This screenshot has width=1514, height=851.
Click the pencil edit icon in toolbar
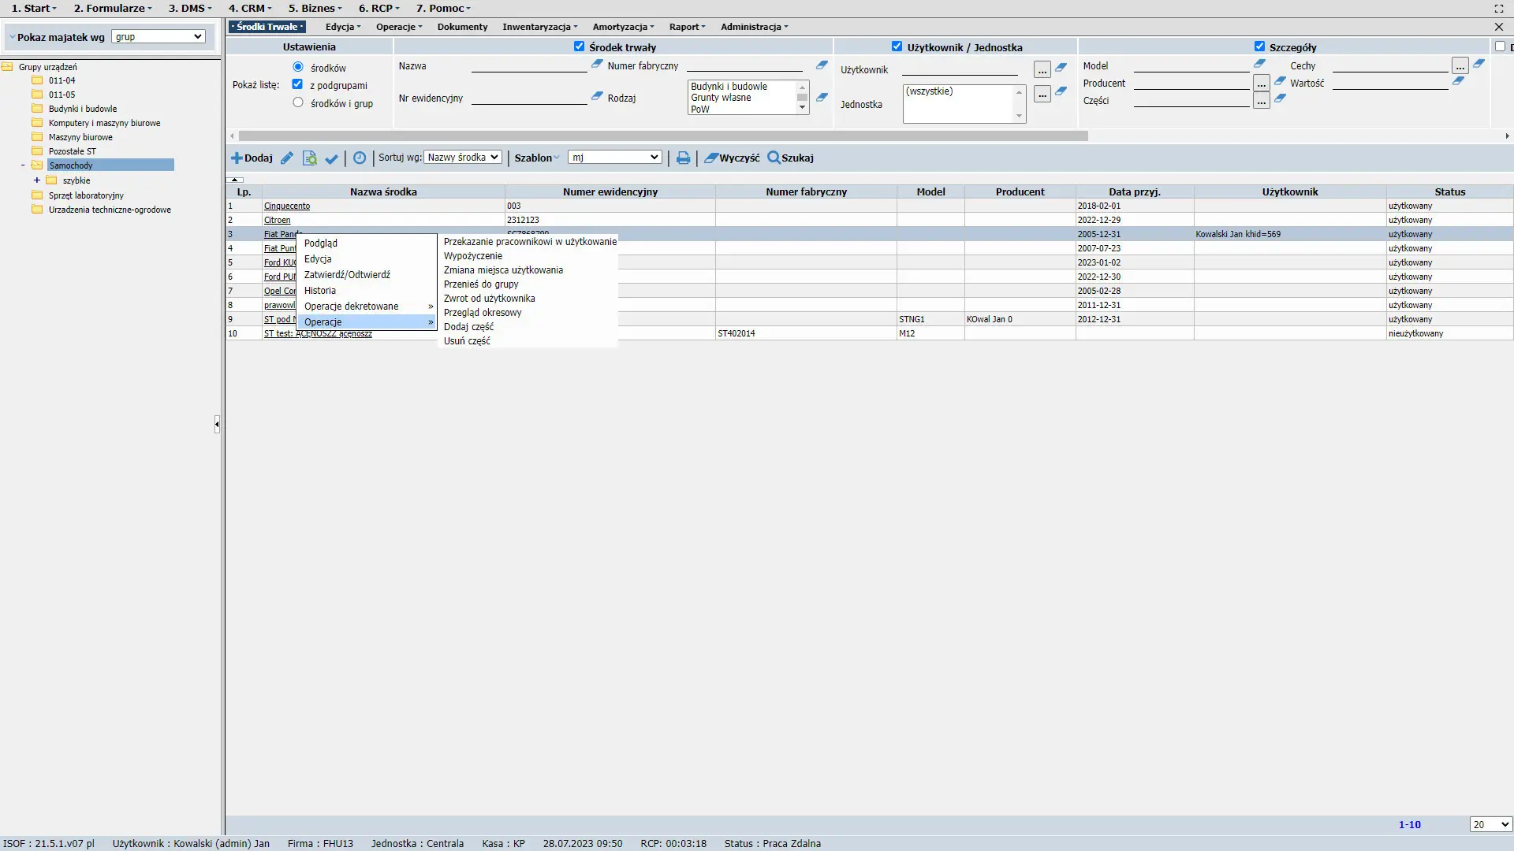[x=287, y=158]
